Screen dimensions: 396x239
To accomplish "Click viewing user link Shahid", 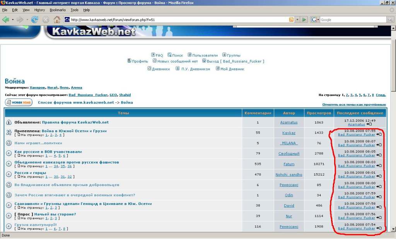I will [x=125, y=95].
